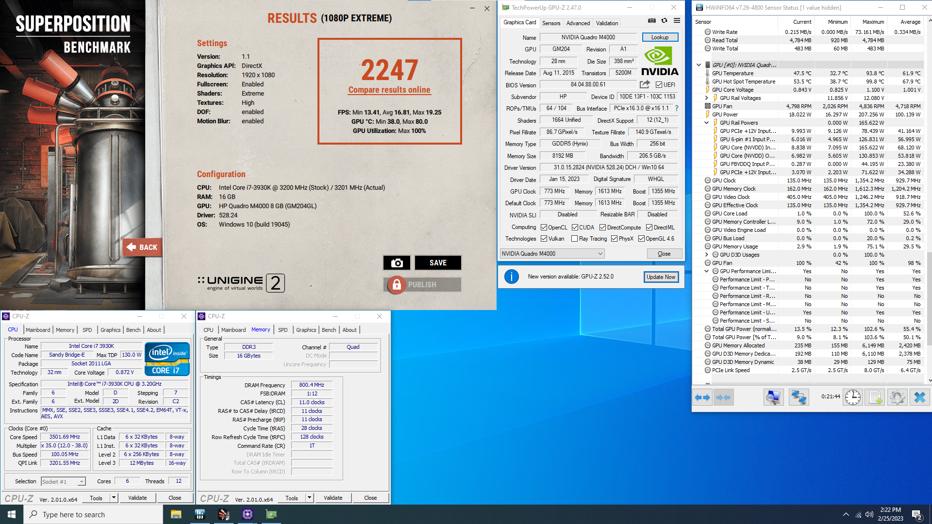
Task: Click the Windows taskbar search box
Action: click(x=93, y=514)
